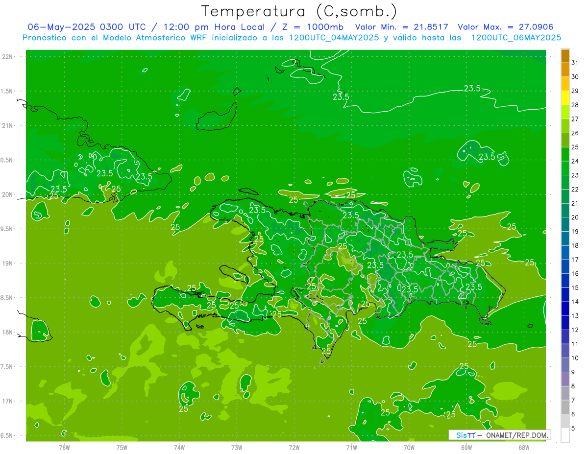This screenshot has height=454, width=588.
Task: Click the color bar label 31
Action: (x=575, y=63)
